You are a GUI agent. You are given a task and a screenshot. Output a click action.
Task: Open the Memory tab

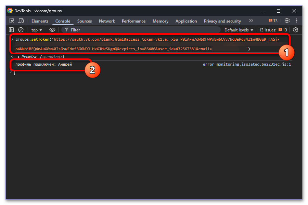[x=161, y=21]
